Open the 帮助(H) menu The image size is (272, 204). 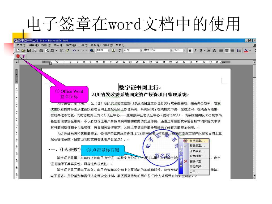click(x=120, y=45)
